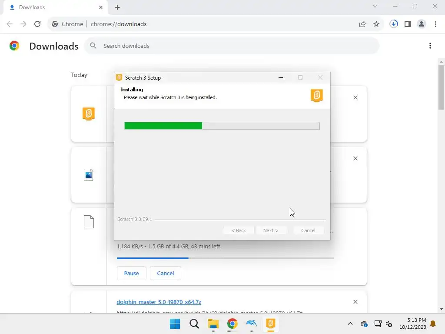The height and width of the screenshot is (334, 445).
Task: Open the network status tray icon
Action: (378, 324)
